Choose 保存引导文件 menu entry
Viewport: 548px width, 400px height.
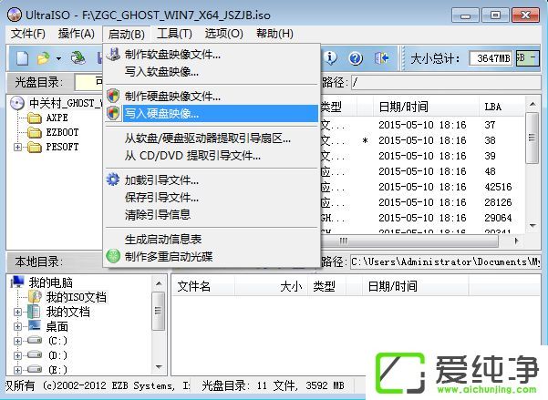click(x=212, y=198)
